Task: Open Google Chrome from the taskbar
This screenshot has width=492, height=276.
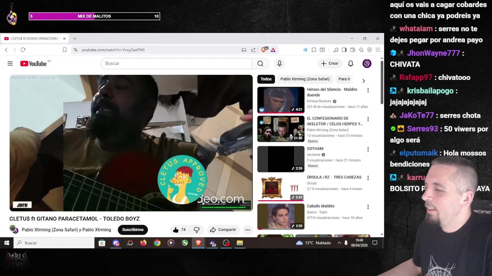Action: click(x=157, y=243)
